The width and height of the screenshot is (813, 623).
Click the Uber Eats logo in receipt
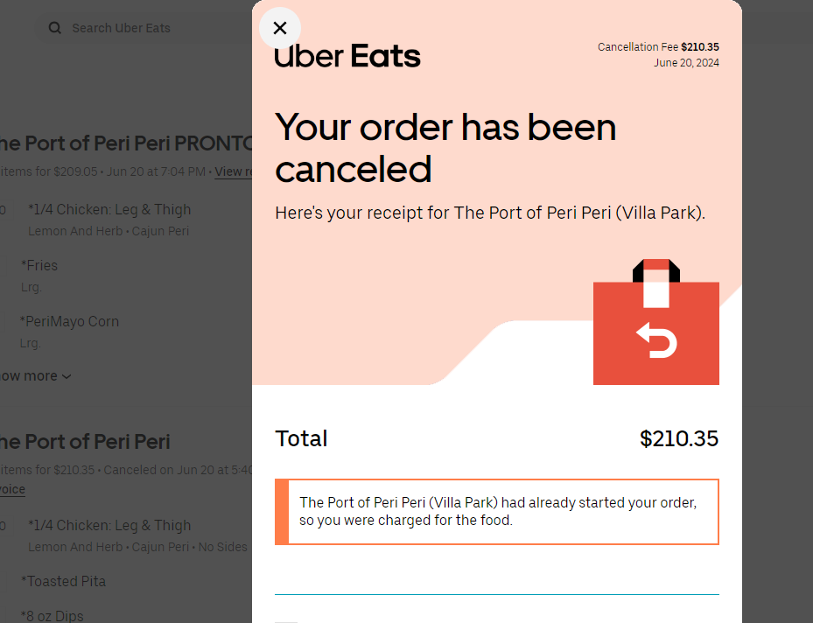(x=347, y=57)
